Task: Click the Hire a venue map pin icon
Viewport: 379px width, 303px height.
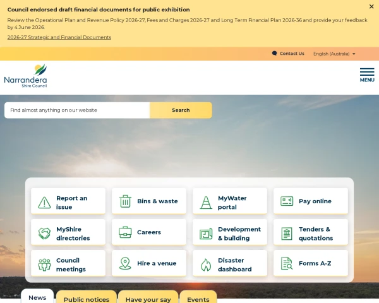Action: tap(125, 263)
